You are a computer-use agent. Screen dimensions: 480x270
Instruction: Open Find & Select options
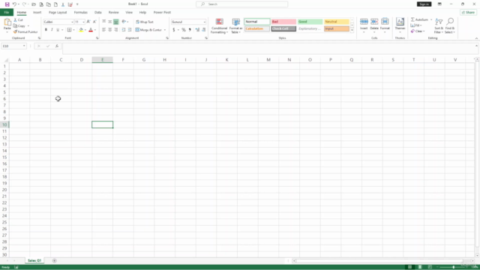tap(450, 26)
